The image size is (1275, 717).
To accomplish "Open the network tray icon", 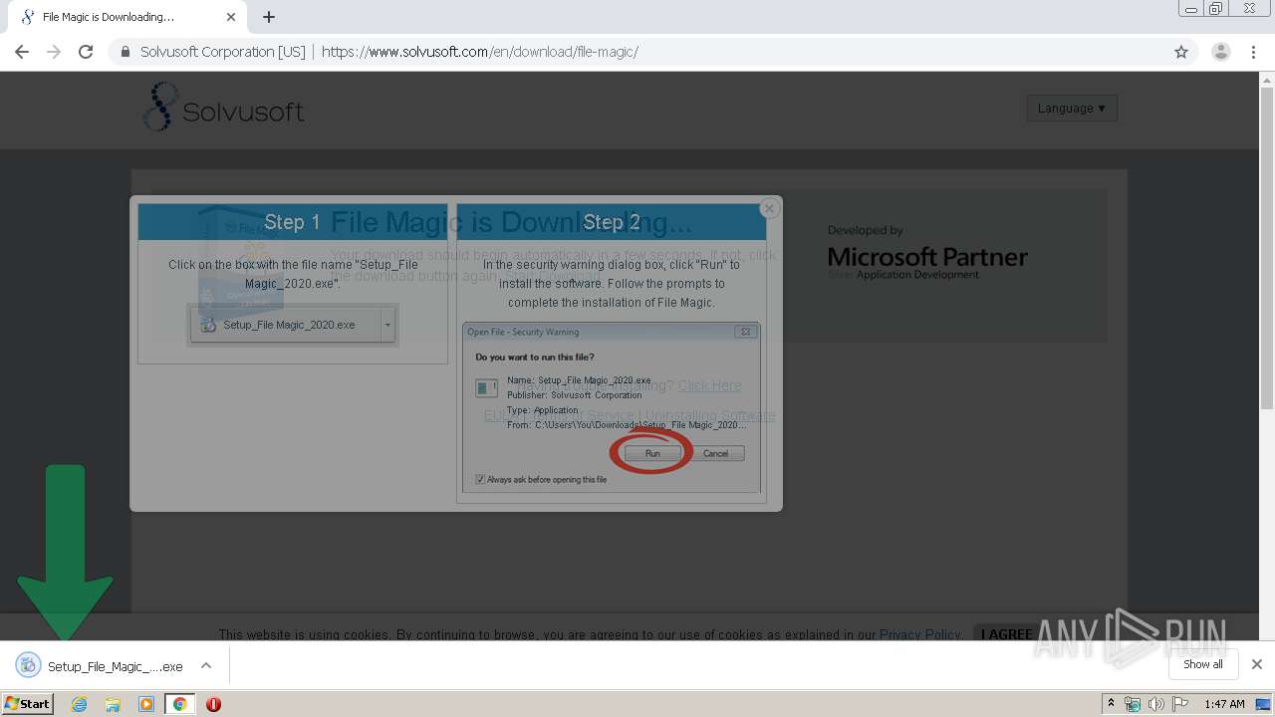I will point(1133,704).
